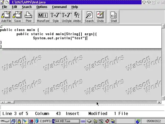Click the folder with window icon, last in the row

coord(113,121)
